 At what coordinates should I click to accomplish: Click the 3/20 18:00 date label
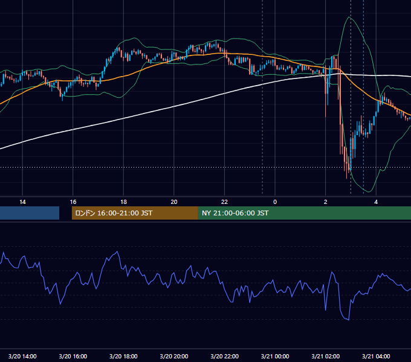click(x=123, y=356)
